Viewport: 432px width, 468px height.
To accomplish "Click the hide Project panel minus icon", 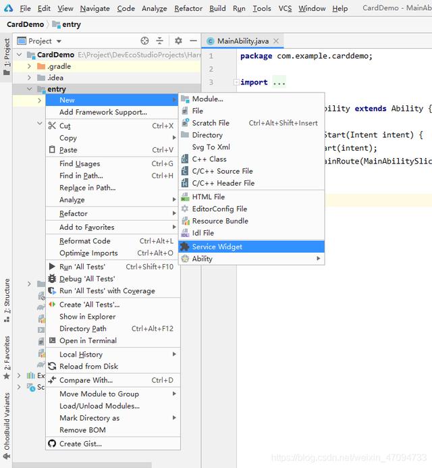I will [x=193, y=41].
